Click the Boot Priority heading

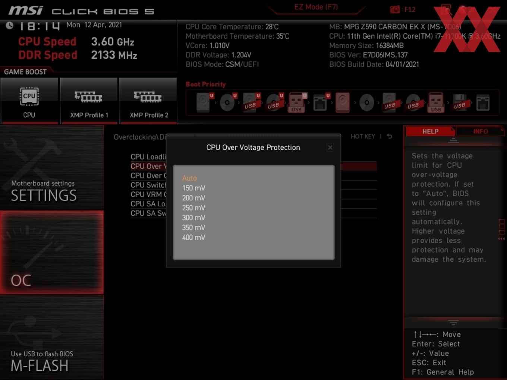point(206,84)
